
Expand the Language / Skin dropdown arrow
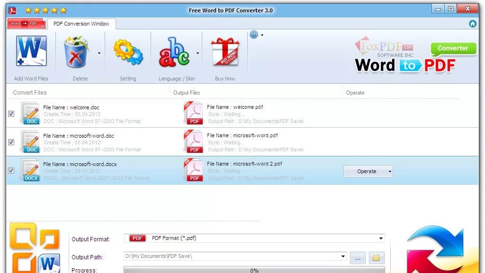[x=198, y=53]
